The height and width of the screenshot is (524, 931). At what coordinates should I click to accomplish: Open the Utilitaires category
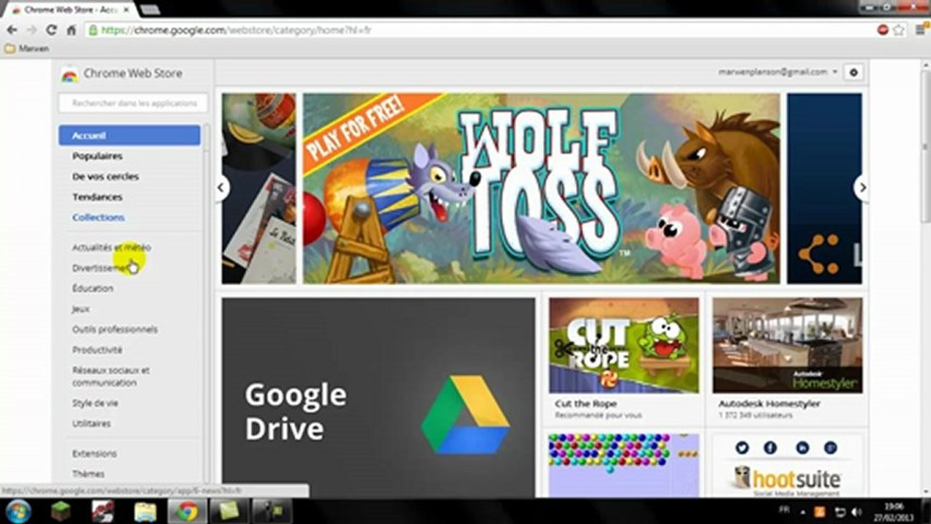point(92,423)
